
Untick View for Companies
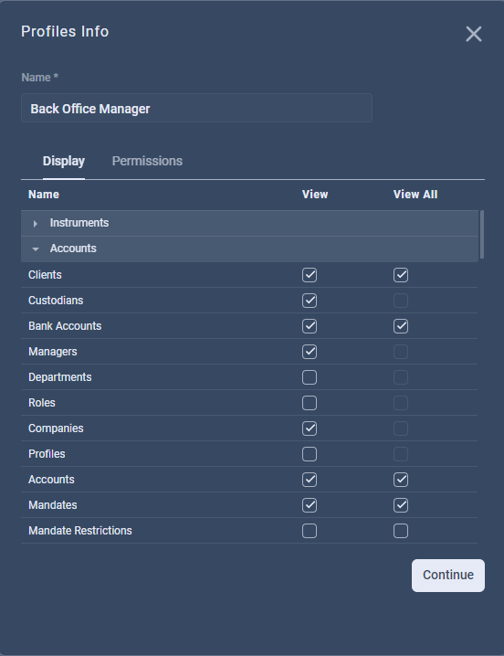pyautogui.click(x=310, y=429)
